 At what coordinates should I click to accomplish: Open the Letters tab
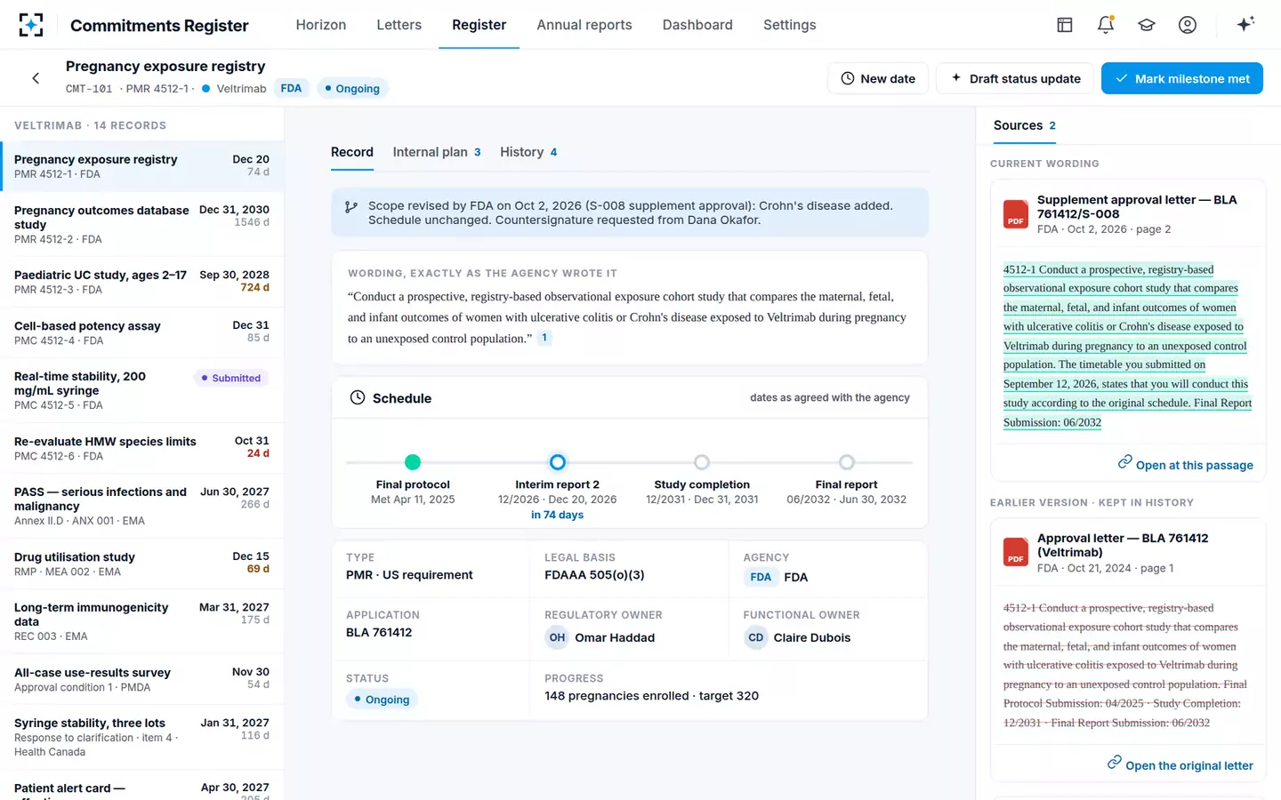[x=399, y=25]
